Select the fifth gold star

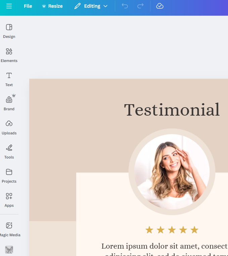(x=194, y=230)
